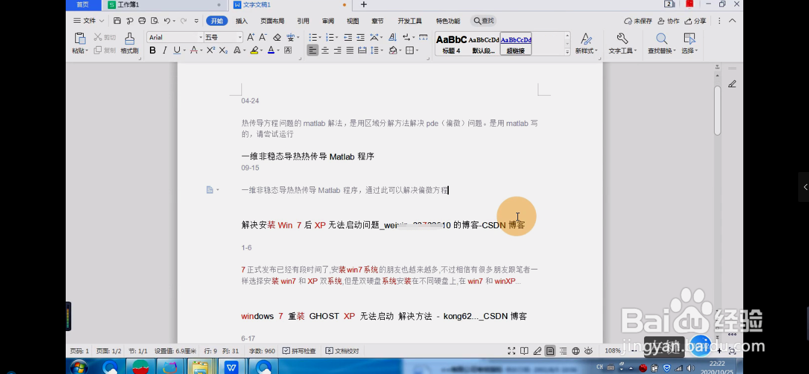
Task: Open the Find function
Action: (x=483, y=20)
